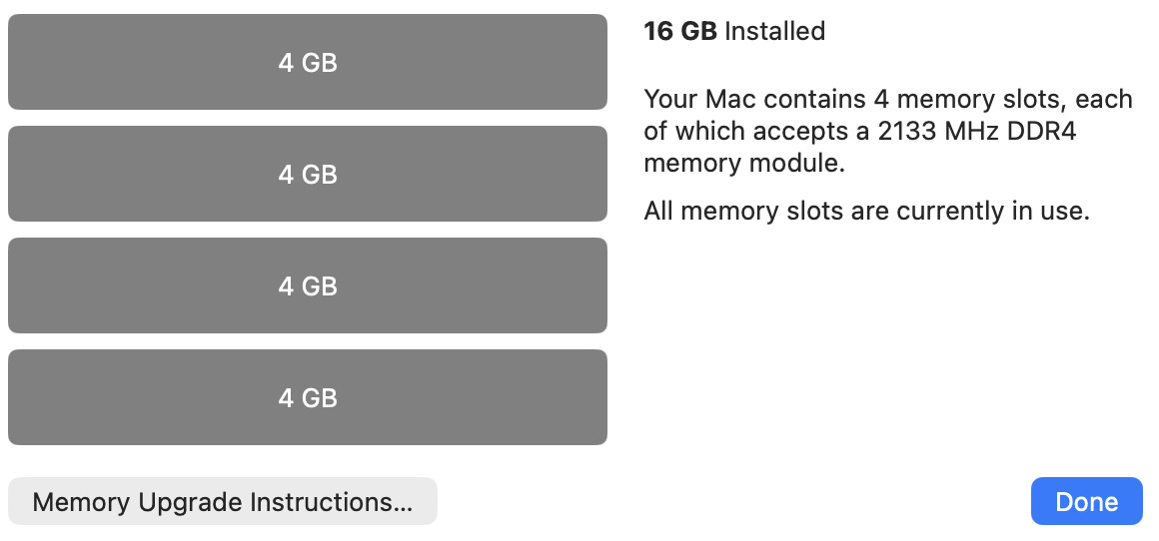This screenshot has height=541, width=1159.
Task: Click the "memory module." text line
Action: pyautogui.click(x=744, y=163)
